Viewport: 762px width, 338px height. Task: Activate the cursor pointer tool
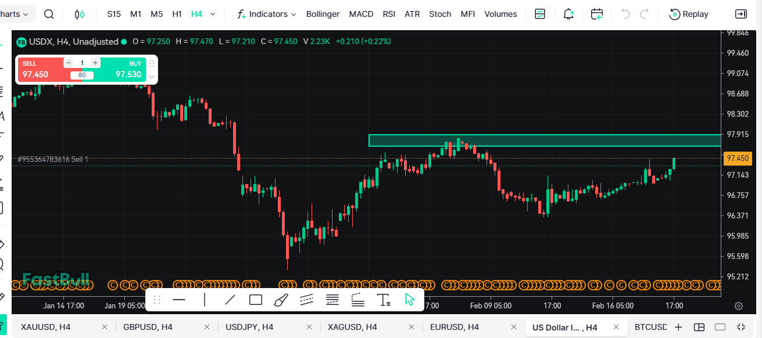pyautogui.click(x=410, y=300)
